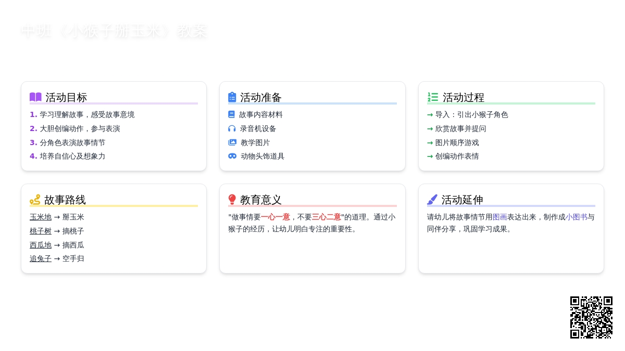Click the red phrase 一心一意
This screenshot has height=351, width=625.
276,217
